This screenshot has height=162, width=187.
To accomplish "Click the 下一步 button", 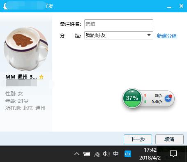I will (x=138, y=139).
